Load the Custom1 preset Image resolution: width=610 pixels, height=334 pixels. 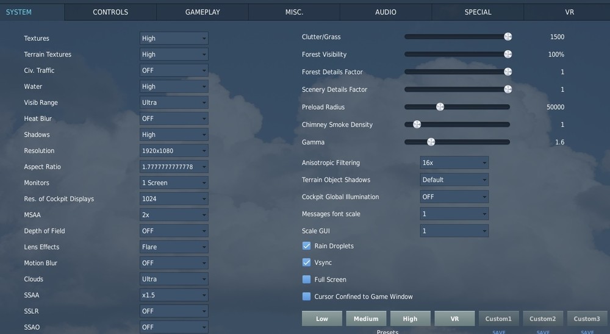(499, 318)
